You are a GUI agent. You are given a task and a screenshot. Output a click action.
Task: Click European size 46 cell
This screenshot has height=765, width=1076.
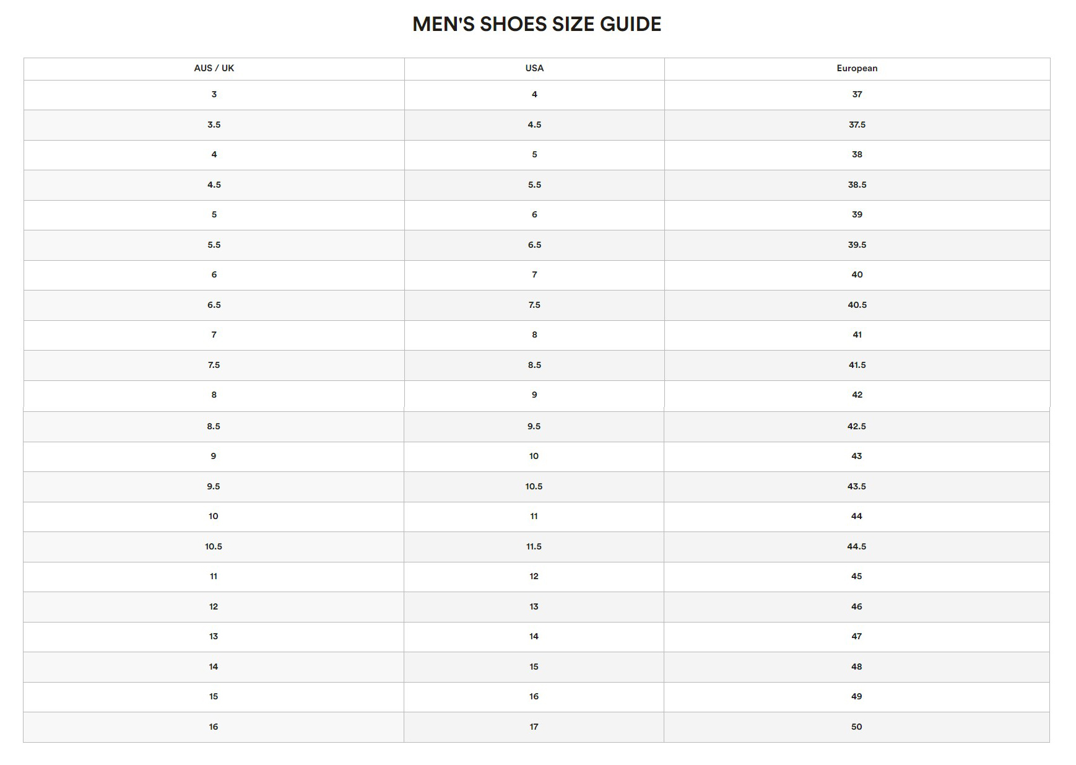pyautogui.click(x=856, y=607)
